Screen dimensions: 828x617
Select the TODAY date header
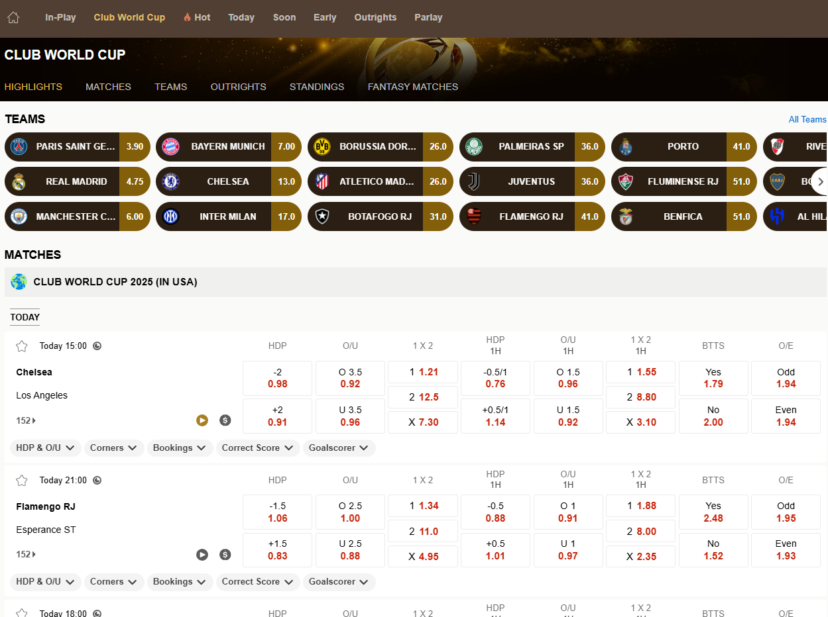[x=25, y=317]
